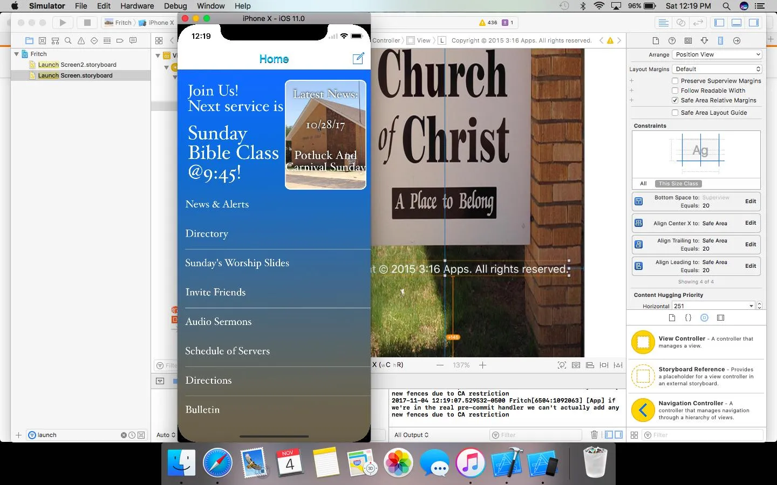Open the File menu
The height and width of the screenshot is (485, 777).
[x=81, y=6]
